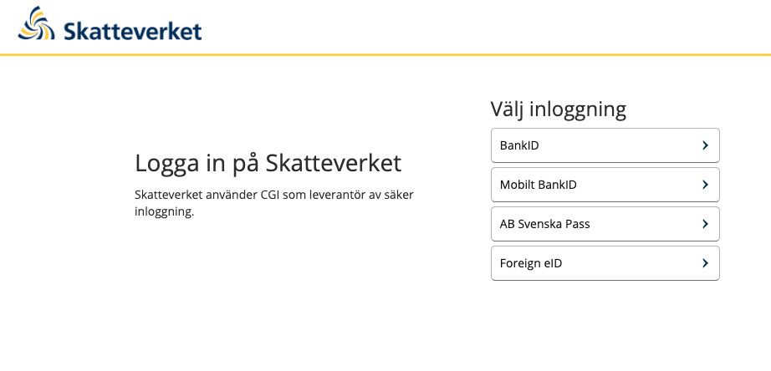Click the 'Logga in på Skatteverket' heading
Screen dimensions: 771x371
click(268, 164)
